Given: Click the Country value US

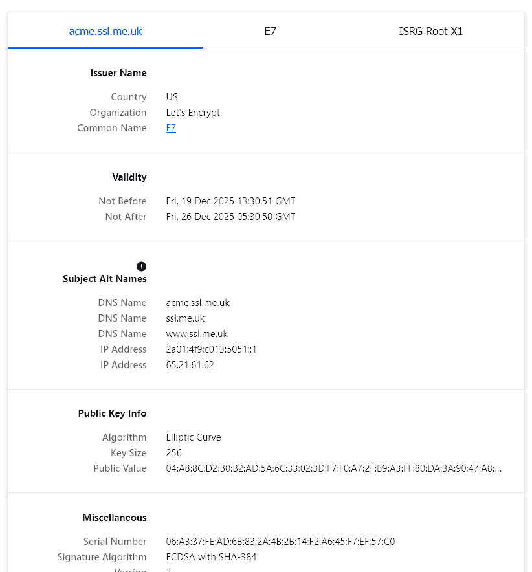Looking at the screenshot, I should click(172, 97).
